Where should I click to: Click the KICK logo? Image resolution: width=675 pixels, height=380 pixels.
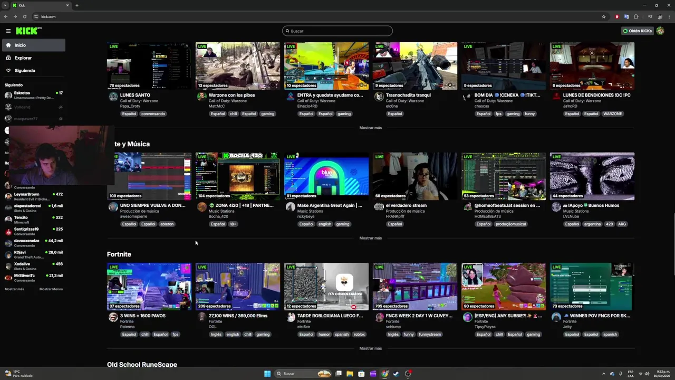28,31
